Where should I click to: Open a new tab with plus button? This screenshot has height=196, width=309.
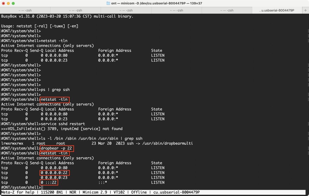(x=305, y=10)
